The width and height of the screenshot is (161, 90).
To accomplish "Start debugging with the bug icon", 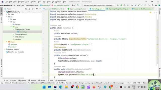I will click(x=121, y=5).
